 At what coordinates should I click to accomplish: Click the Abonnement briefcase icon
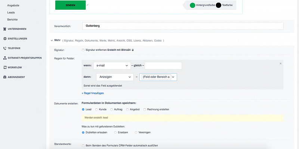tap(5, 77)
